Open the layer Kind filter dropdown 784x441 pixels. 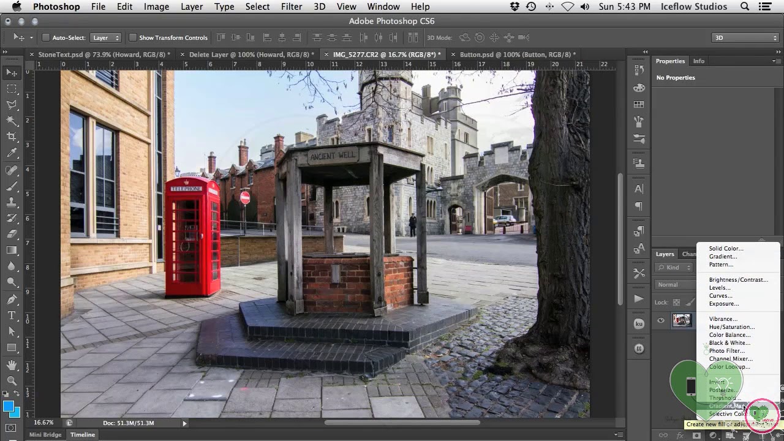(x=674, y=268)
